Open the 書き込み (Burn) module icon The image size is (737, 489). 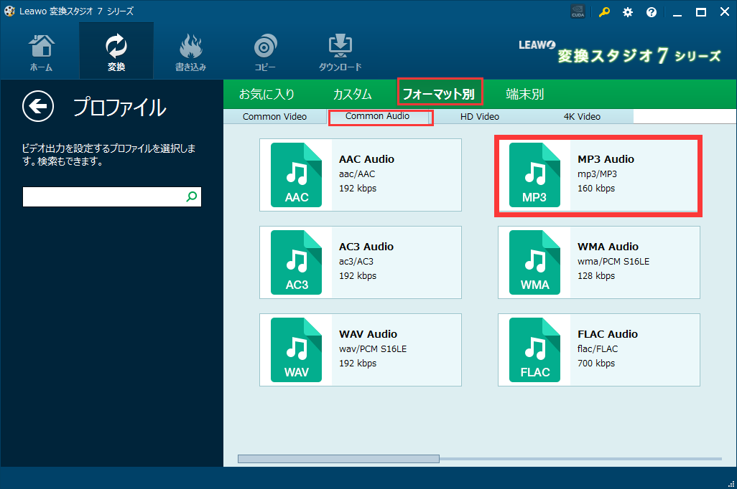tap(190, 49)
